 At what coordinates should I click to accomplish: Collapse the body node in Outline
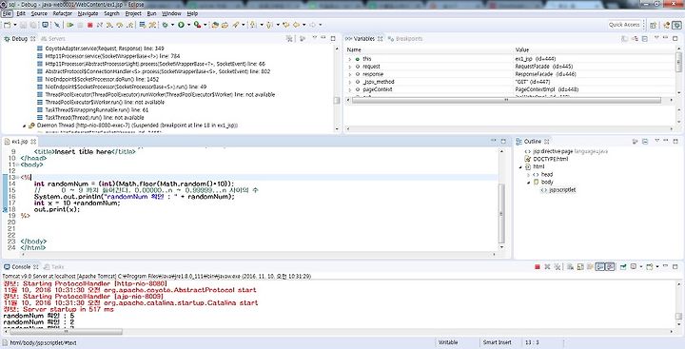[529, 183]
